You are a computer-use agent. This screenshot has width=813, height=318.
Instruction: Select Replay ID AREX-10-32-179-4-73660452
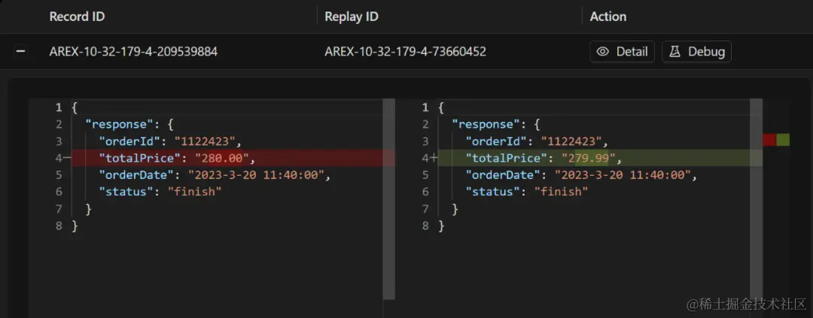click(x=406, y=52)
